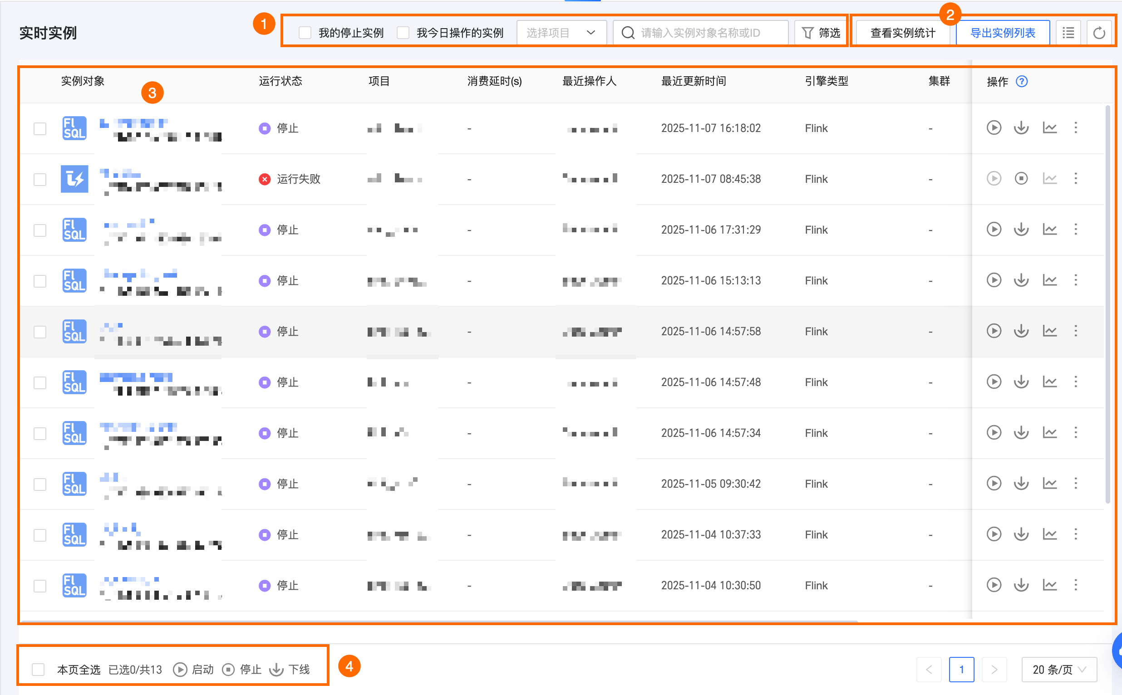Enable 我的停止实例 checkbox
The width and height of the screenshot is (1122, 695).
305,33
